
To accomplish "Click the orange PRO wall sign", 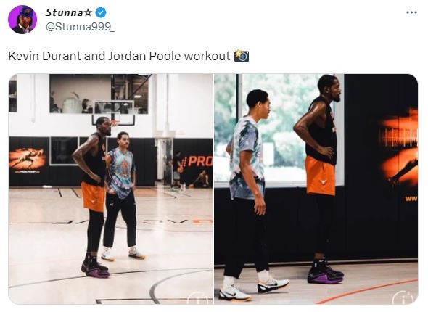I will coord(197,162).
